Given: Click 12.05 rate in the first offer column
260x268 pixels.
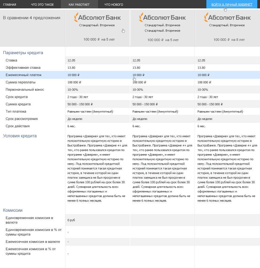Looking at the screenshot, I should [x=71, y=60].
